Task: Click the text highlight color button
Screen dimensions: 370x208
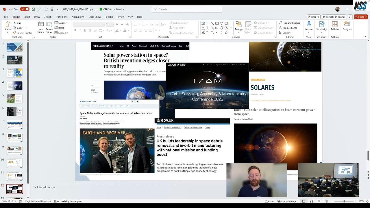Action: 117,30
